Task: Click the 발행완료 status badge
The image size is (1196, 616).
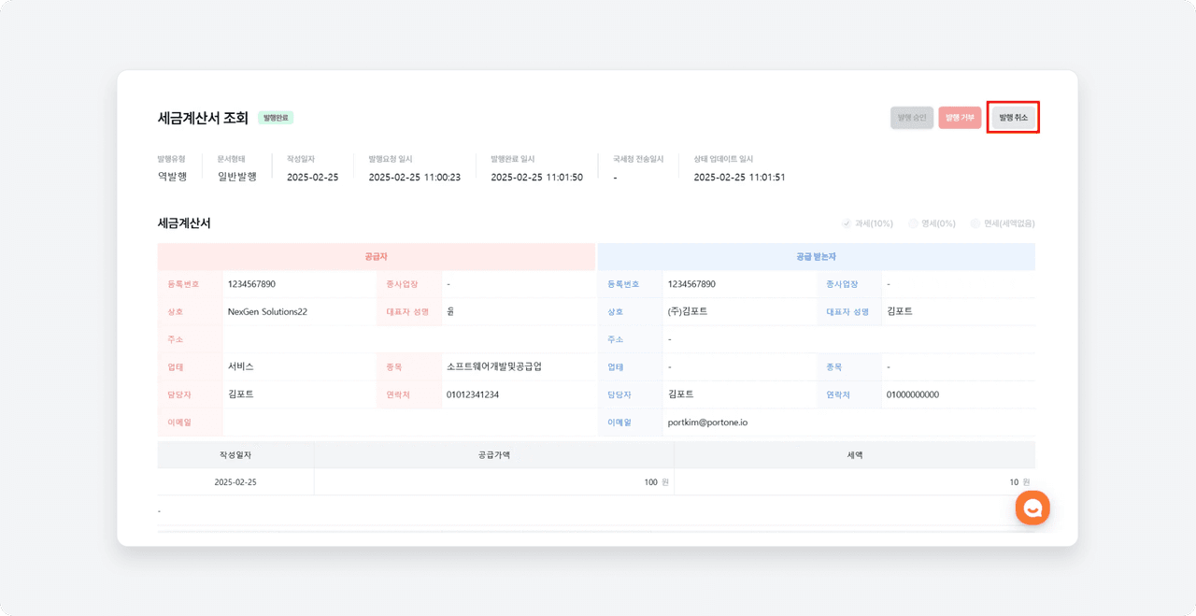Action: (276, 118)
